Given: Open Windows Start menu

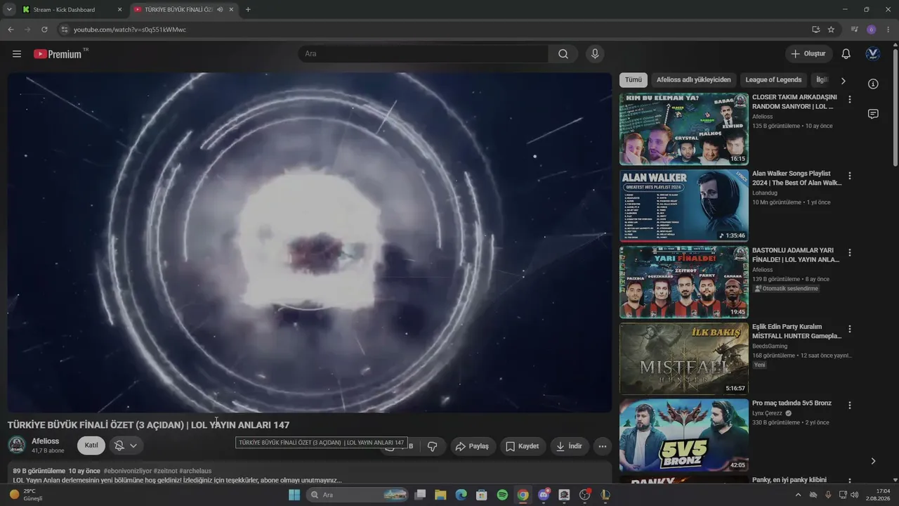Looking at the screenshot, I should pyautogui.click(x=294, y=495).
